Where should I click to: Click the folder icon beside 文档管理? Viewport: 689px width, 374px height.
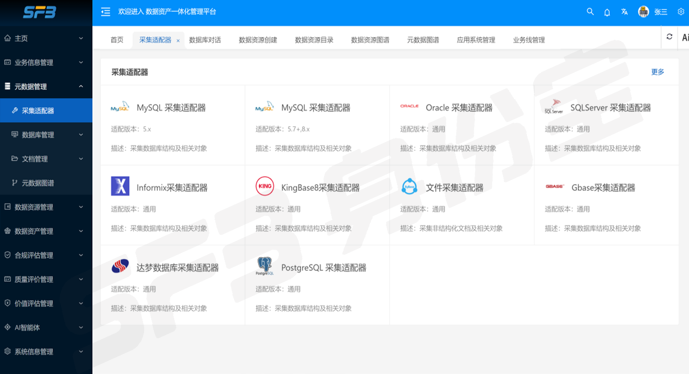15,159
